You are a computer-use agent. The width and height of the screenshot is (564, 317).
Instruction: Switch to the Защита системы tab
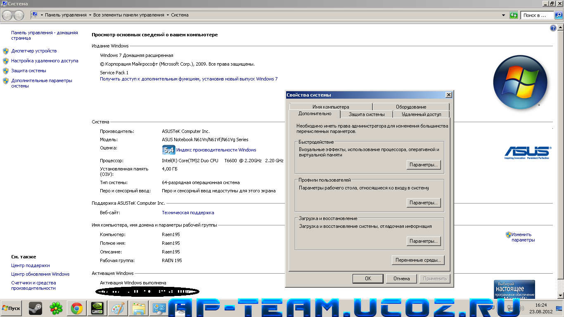click(x=367, y=114)
